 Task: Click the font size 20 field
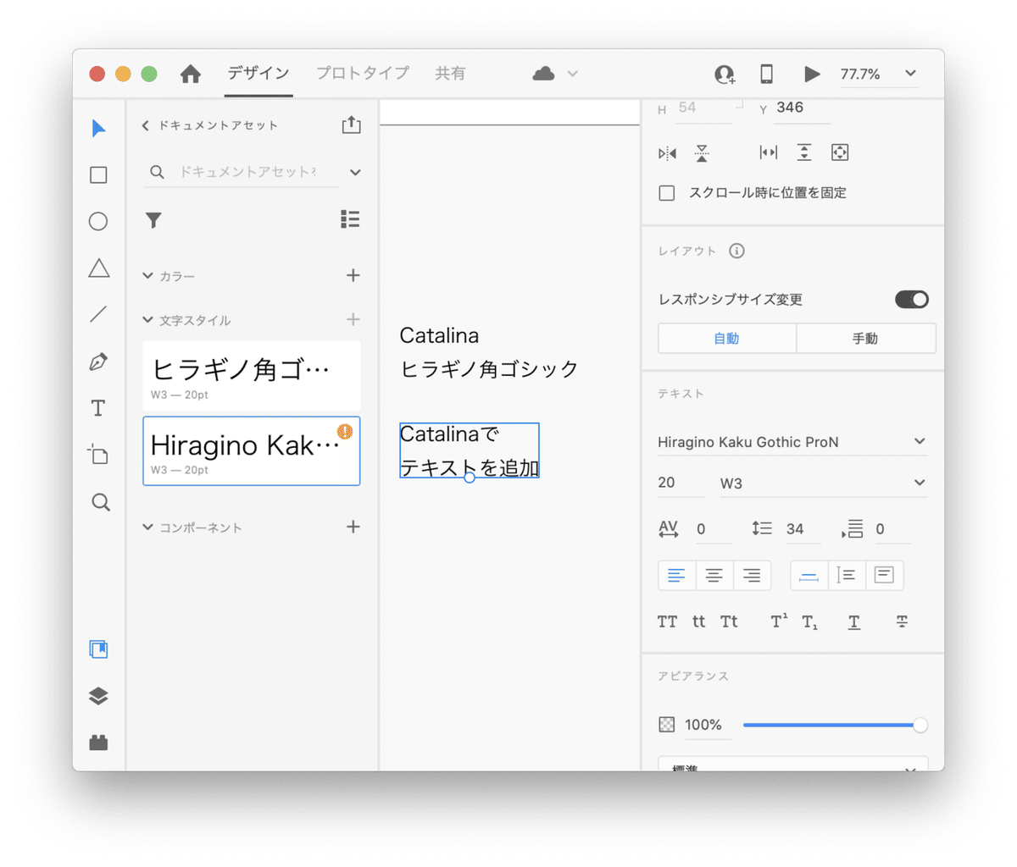click(680, 483)
